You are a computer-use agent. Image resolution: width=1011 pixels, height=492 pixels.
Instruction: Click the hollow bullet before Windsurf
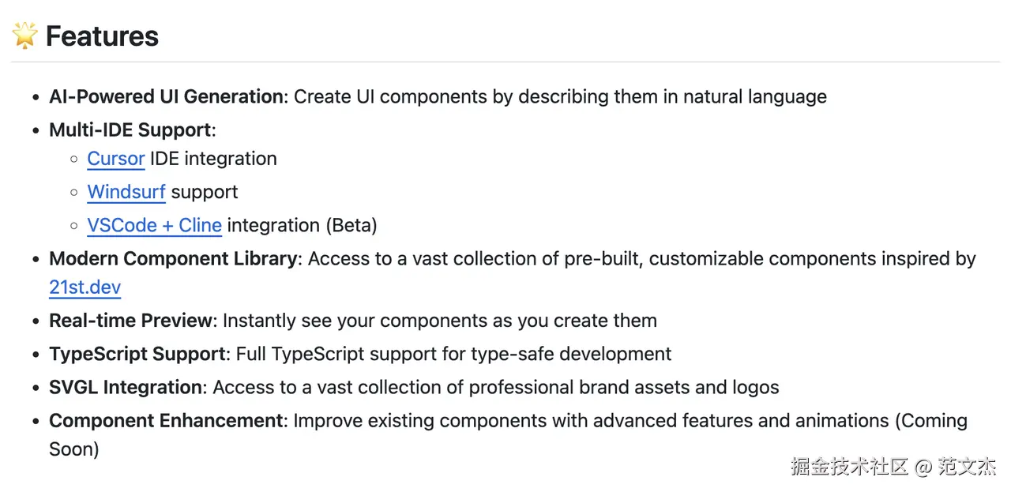[x=73, y=193]
